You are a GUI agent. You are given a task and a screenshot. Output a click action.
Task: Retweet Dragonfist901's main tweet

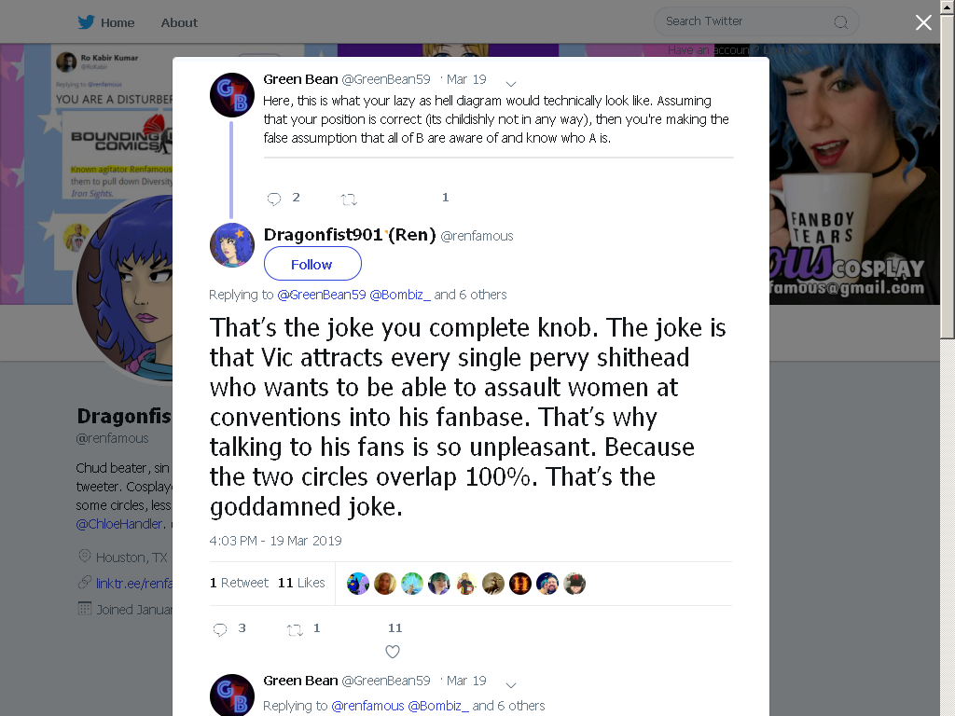point(295,630)
